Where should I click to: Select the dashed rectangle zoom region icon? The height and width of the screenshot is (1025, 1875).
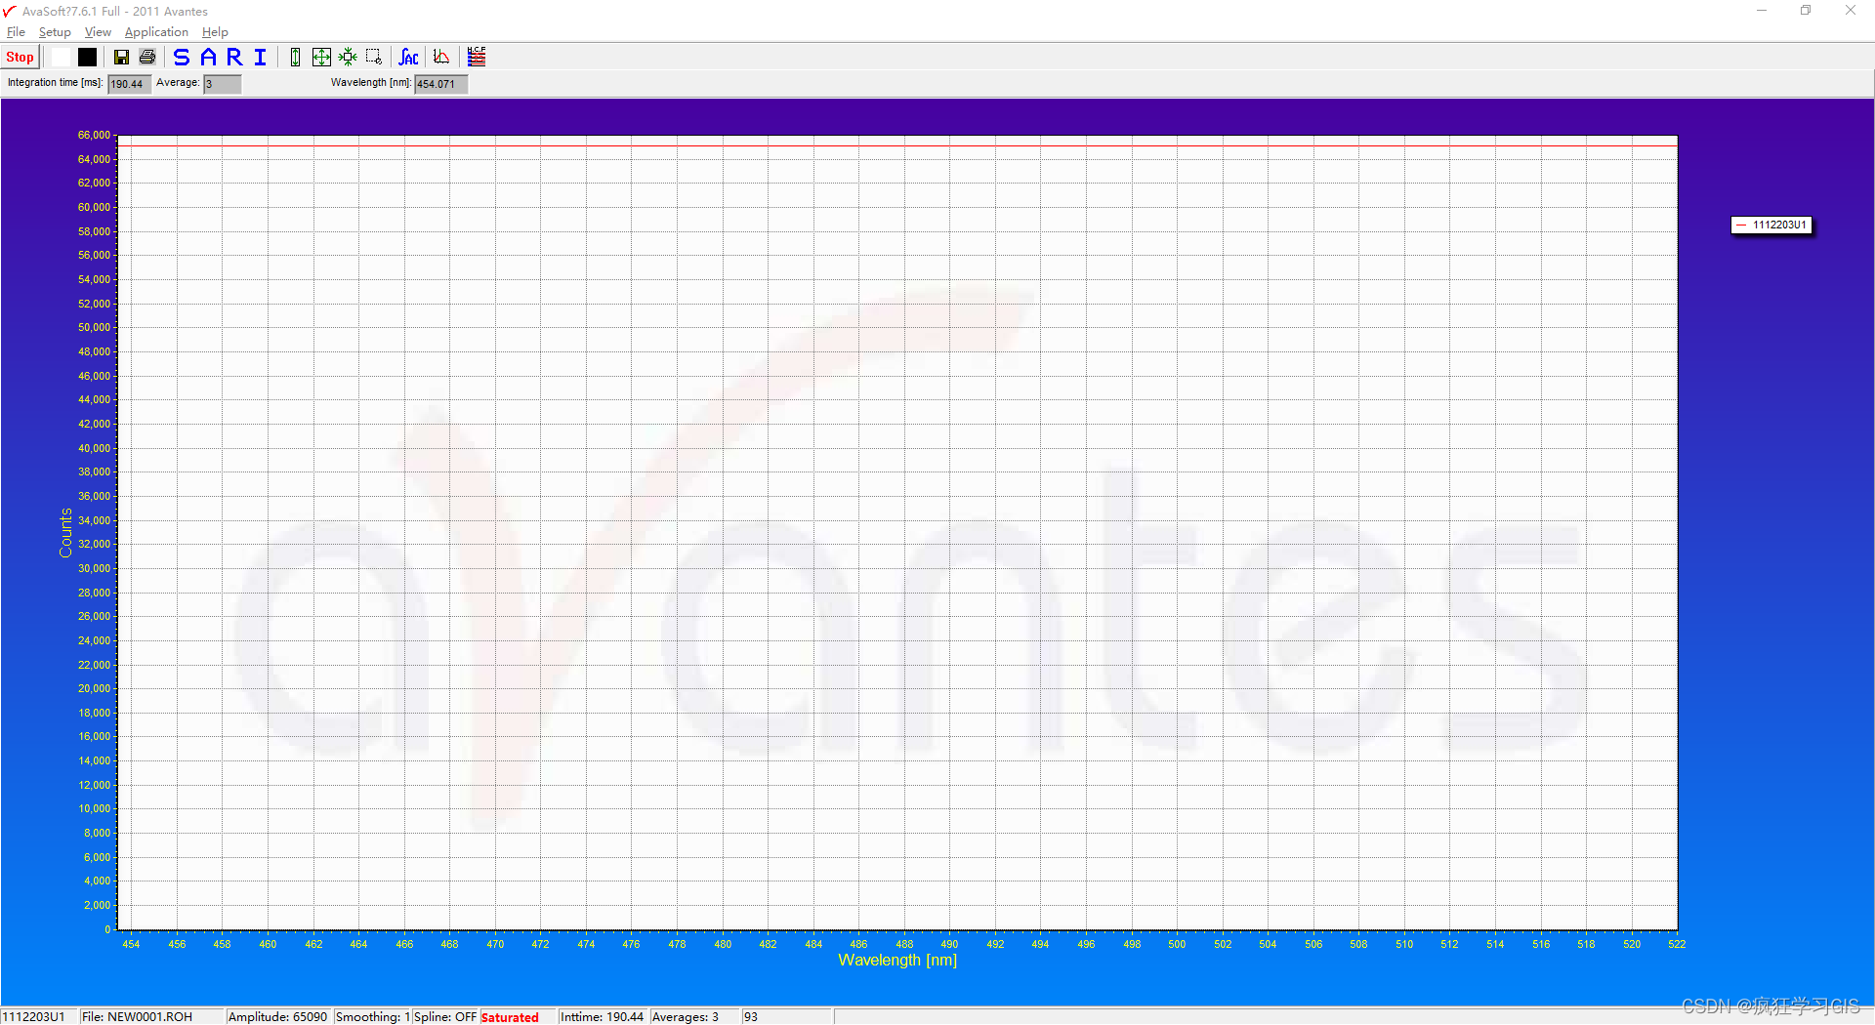click(x=374, y=58)
